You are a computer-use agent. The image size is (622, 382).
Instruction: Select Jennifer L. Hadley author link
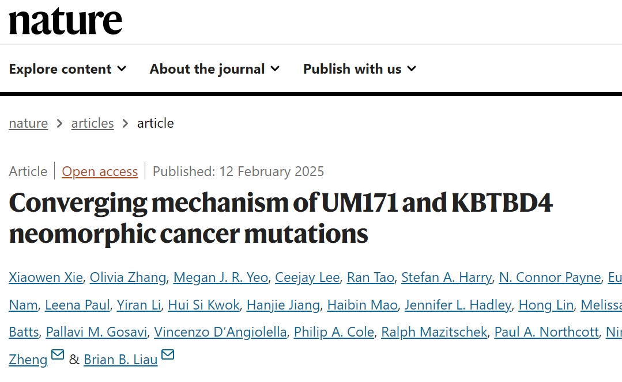coord(458,305)
